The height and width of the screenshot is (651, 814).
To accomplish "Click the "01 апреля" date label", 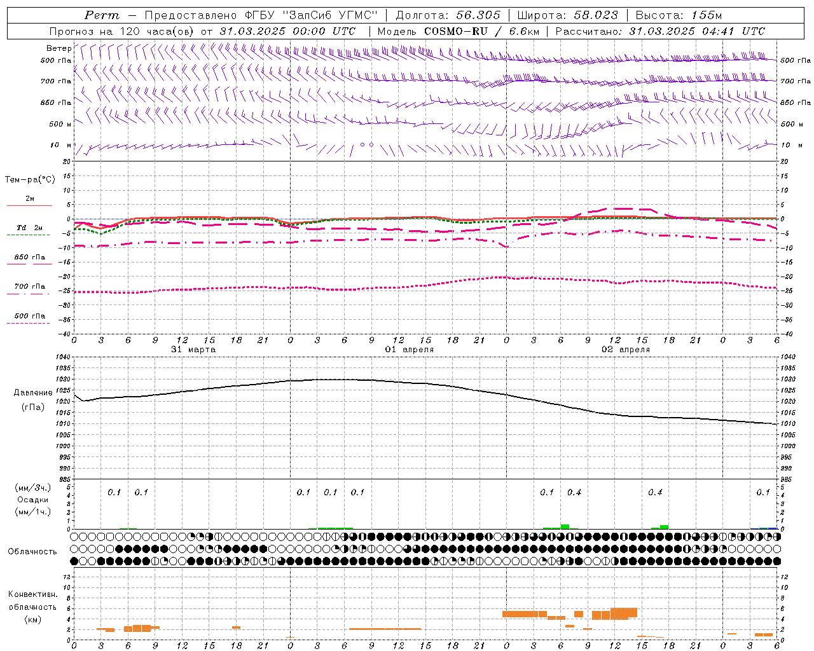I will 410,350.
